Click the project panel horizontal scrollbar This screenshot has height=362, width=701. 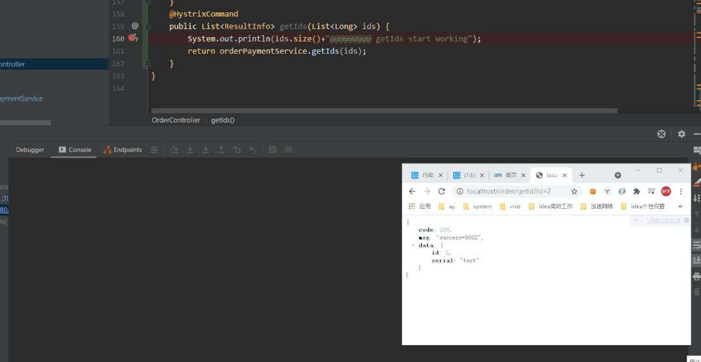pos(25,123)
